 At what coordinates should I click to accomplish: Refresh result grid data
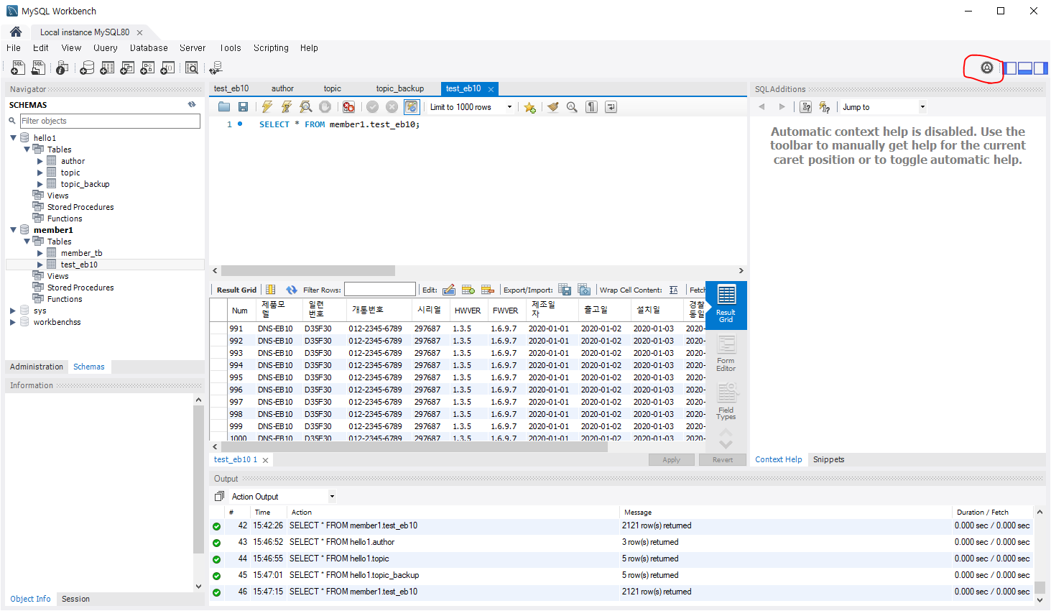point(291,290)
